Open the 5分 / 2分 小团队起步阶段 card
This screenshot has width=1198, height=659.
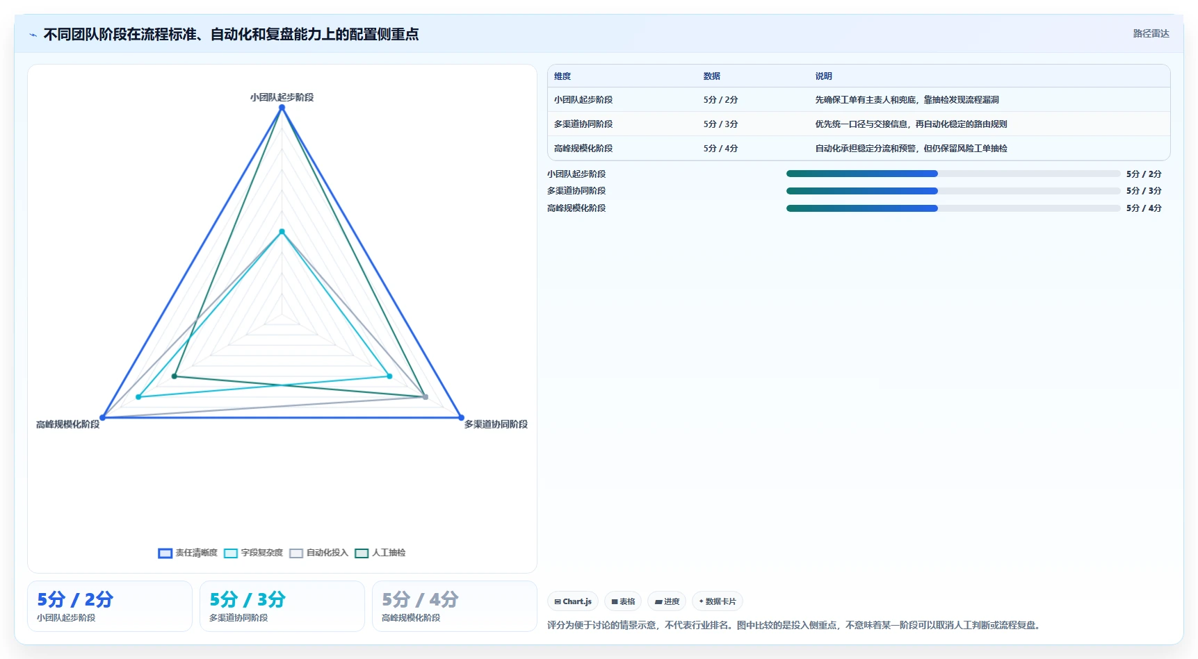(x=110, y=606)
